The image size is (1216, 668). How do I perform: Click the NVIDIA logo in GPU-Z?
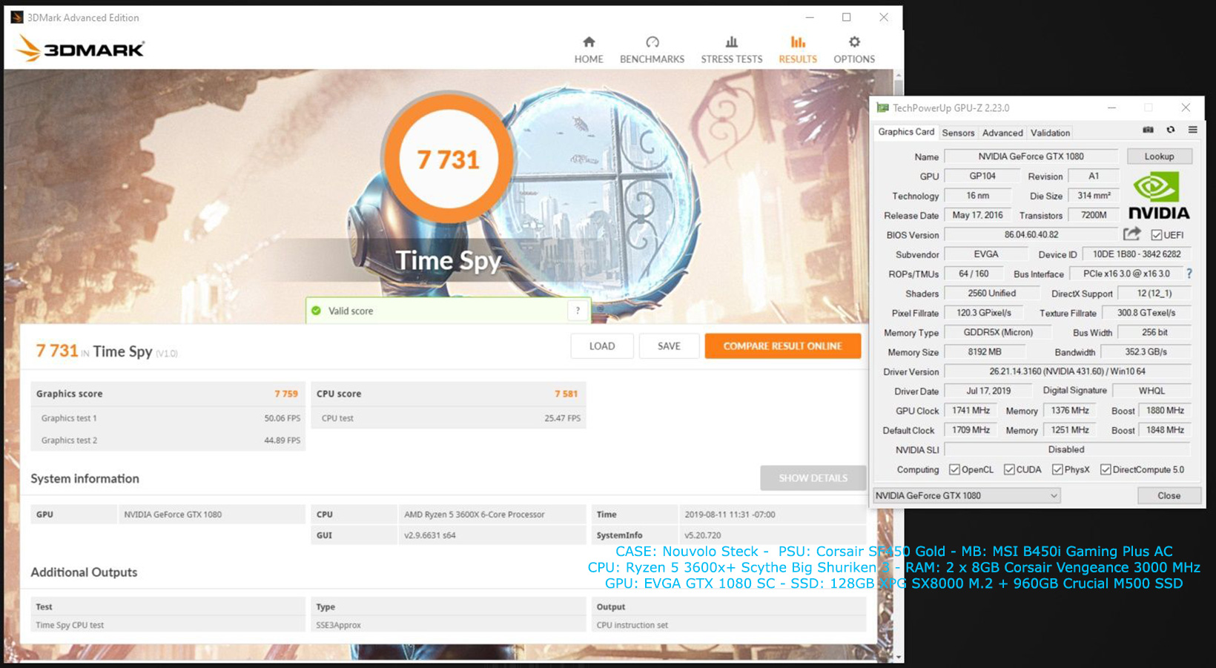[1158, 196]
